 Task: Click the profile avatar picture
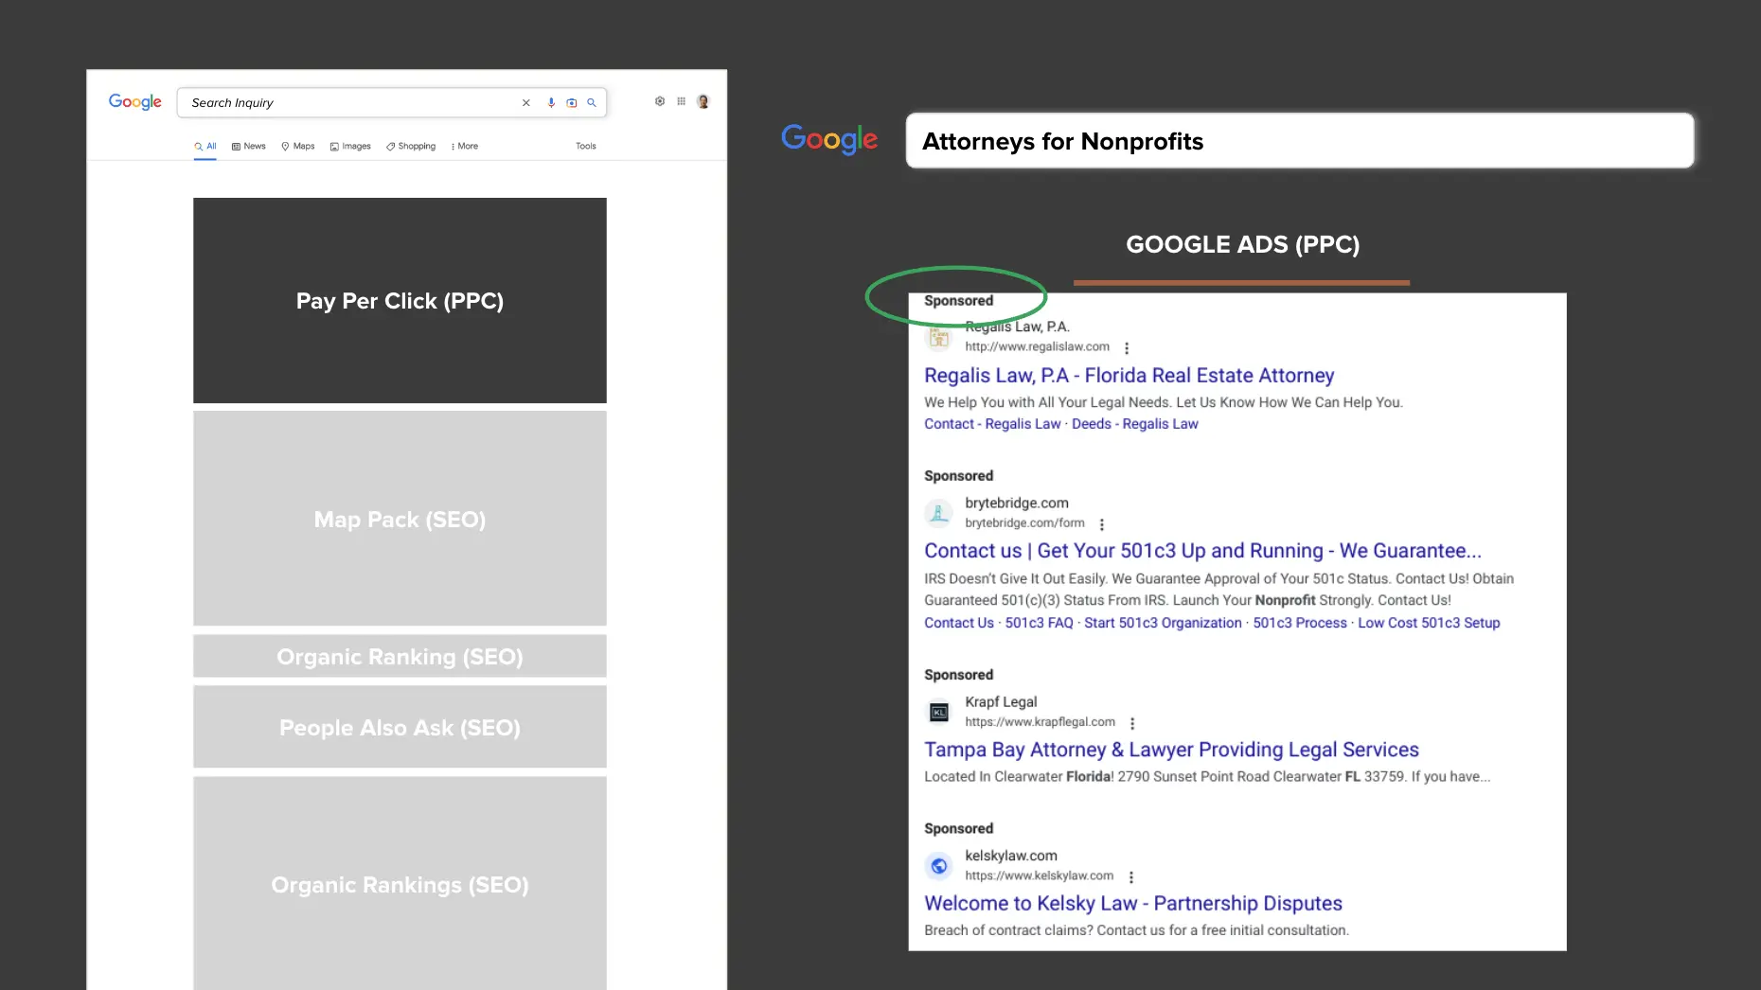[x=703, y=102]
